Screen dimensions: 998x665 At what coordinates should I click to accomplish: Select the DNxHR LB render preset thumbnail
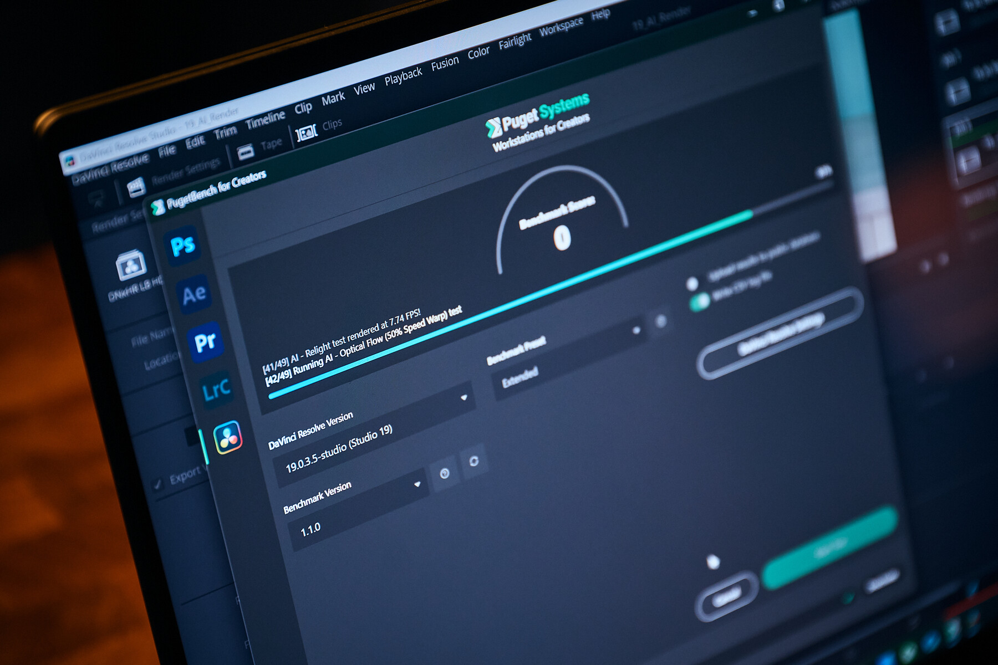point(131,265)
